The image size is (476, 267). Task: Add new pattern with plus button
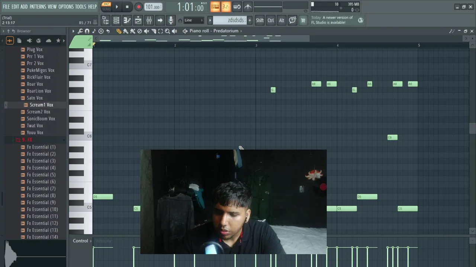250,20
